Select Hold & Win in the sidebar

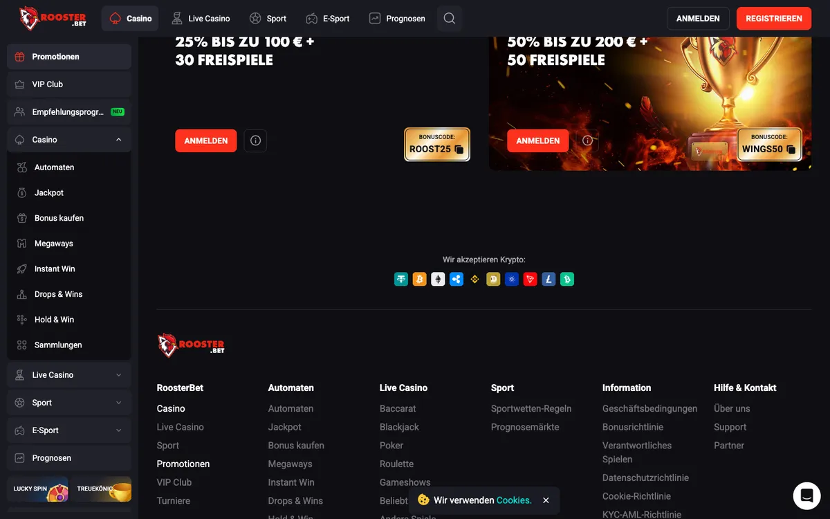(x=69, y=320)
